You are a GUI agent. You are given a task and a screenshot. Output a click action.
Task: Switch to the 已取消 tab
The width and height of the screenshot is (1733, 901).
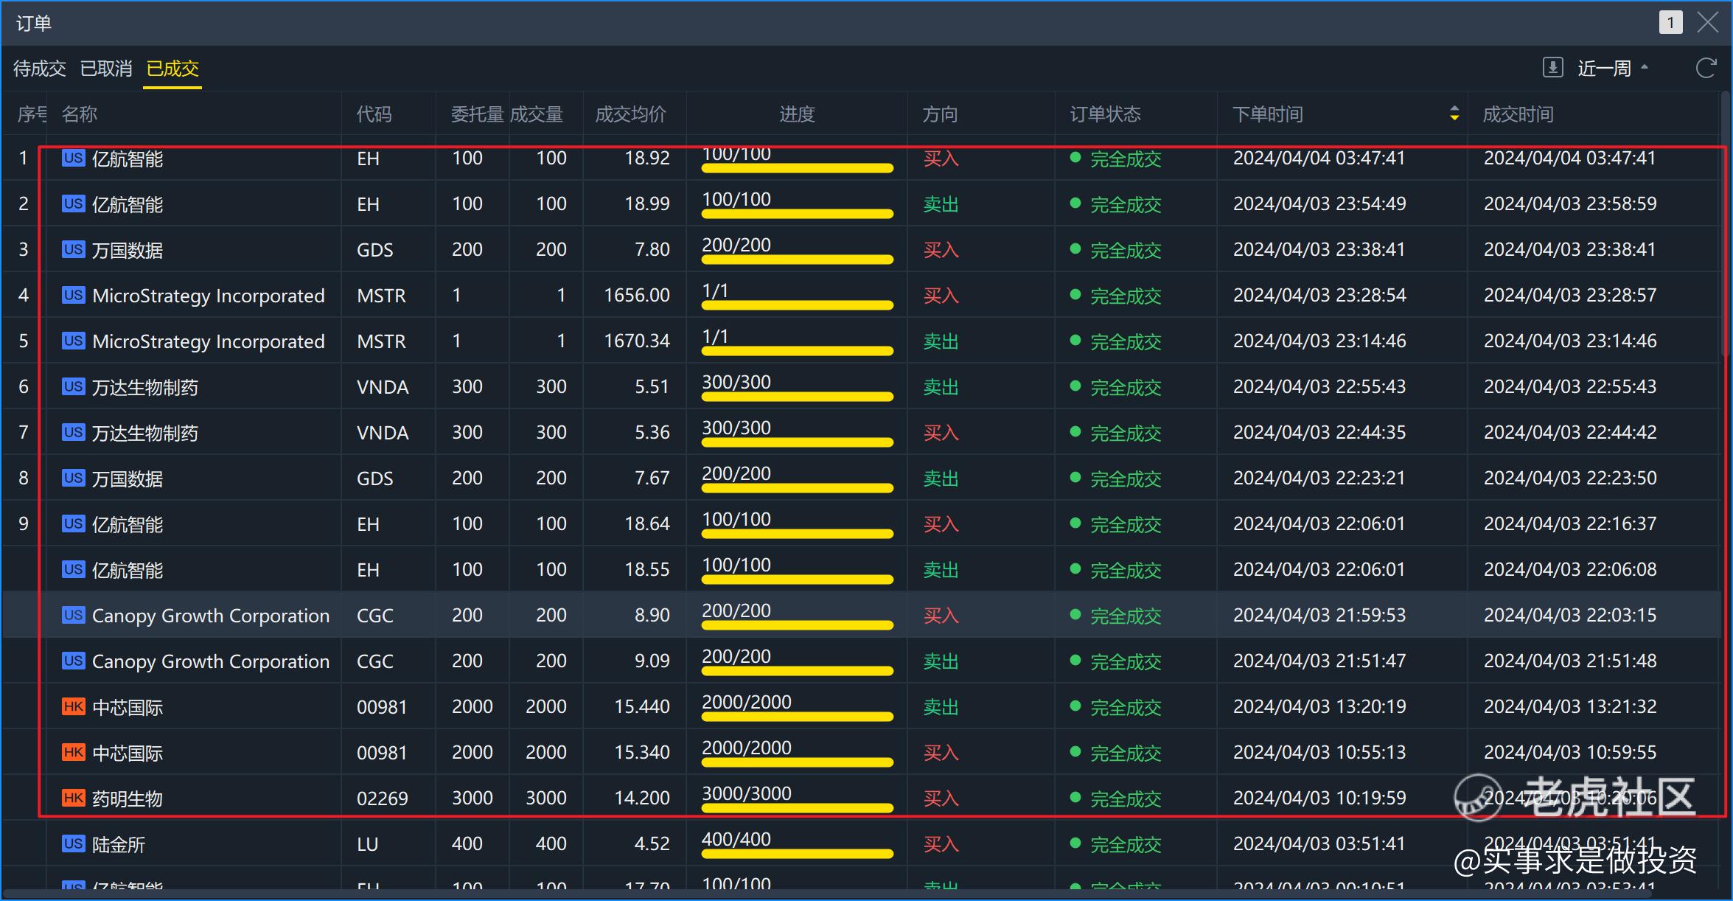(106, 69)
